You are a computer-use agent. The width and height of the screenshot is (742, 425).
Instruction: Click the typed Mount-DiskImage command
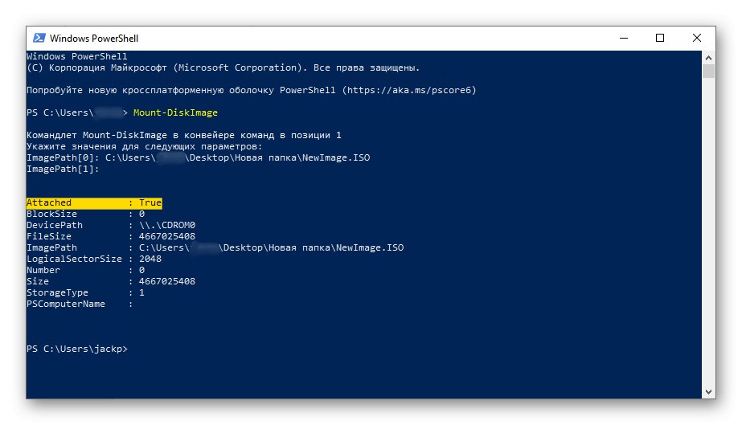coord(175,112)
